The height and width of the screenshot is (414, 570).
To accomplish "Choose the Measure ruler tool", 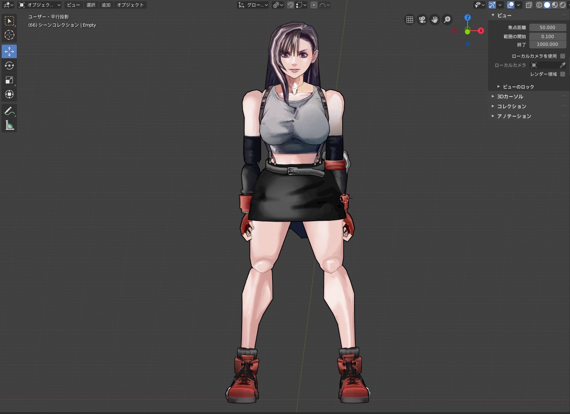I will point(9,125).
